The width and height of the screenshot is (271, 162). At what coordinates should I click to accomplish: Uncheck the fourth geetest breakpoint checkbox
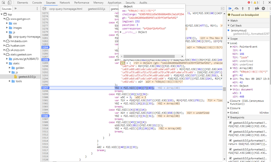230,149
